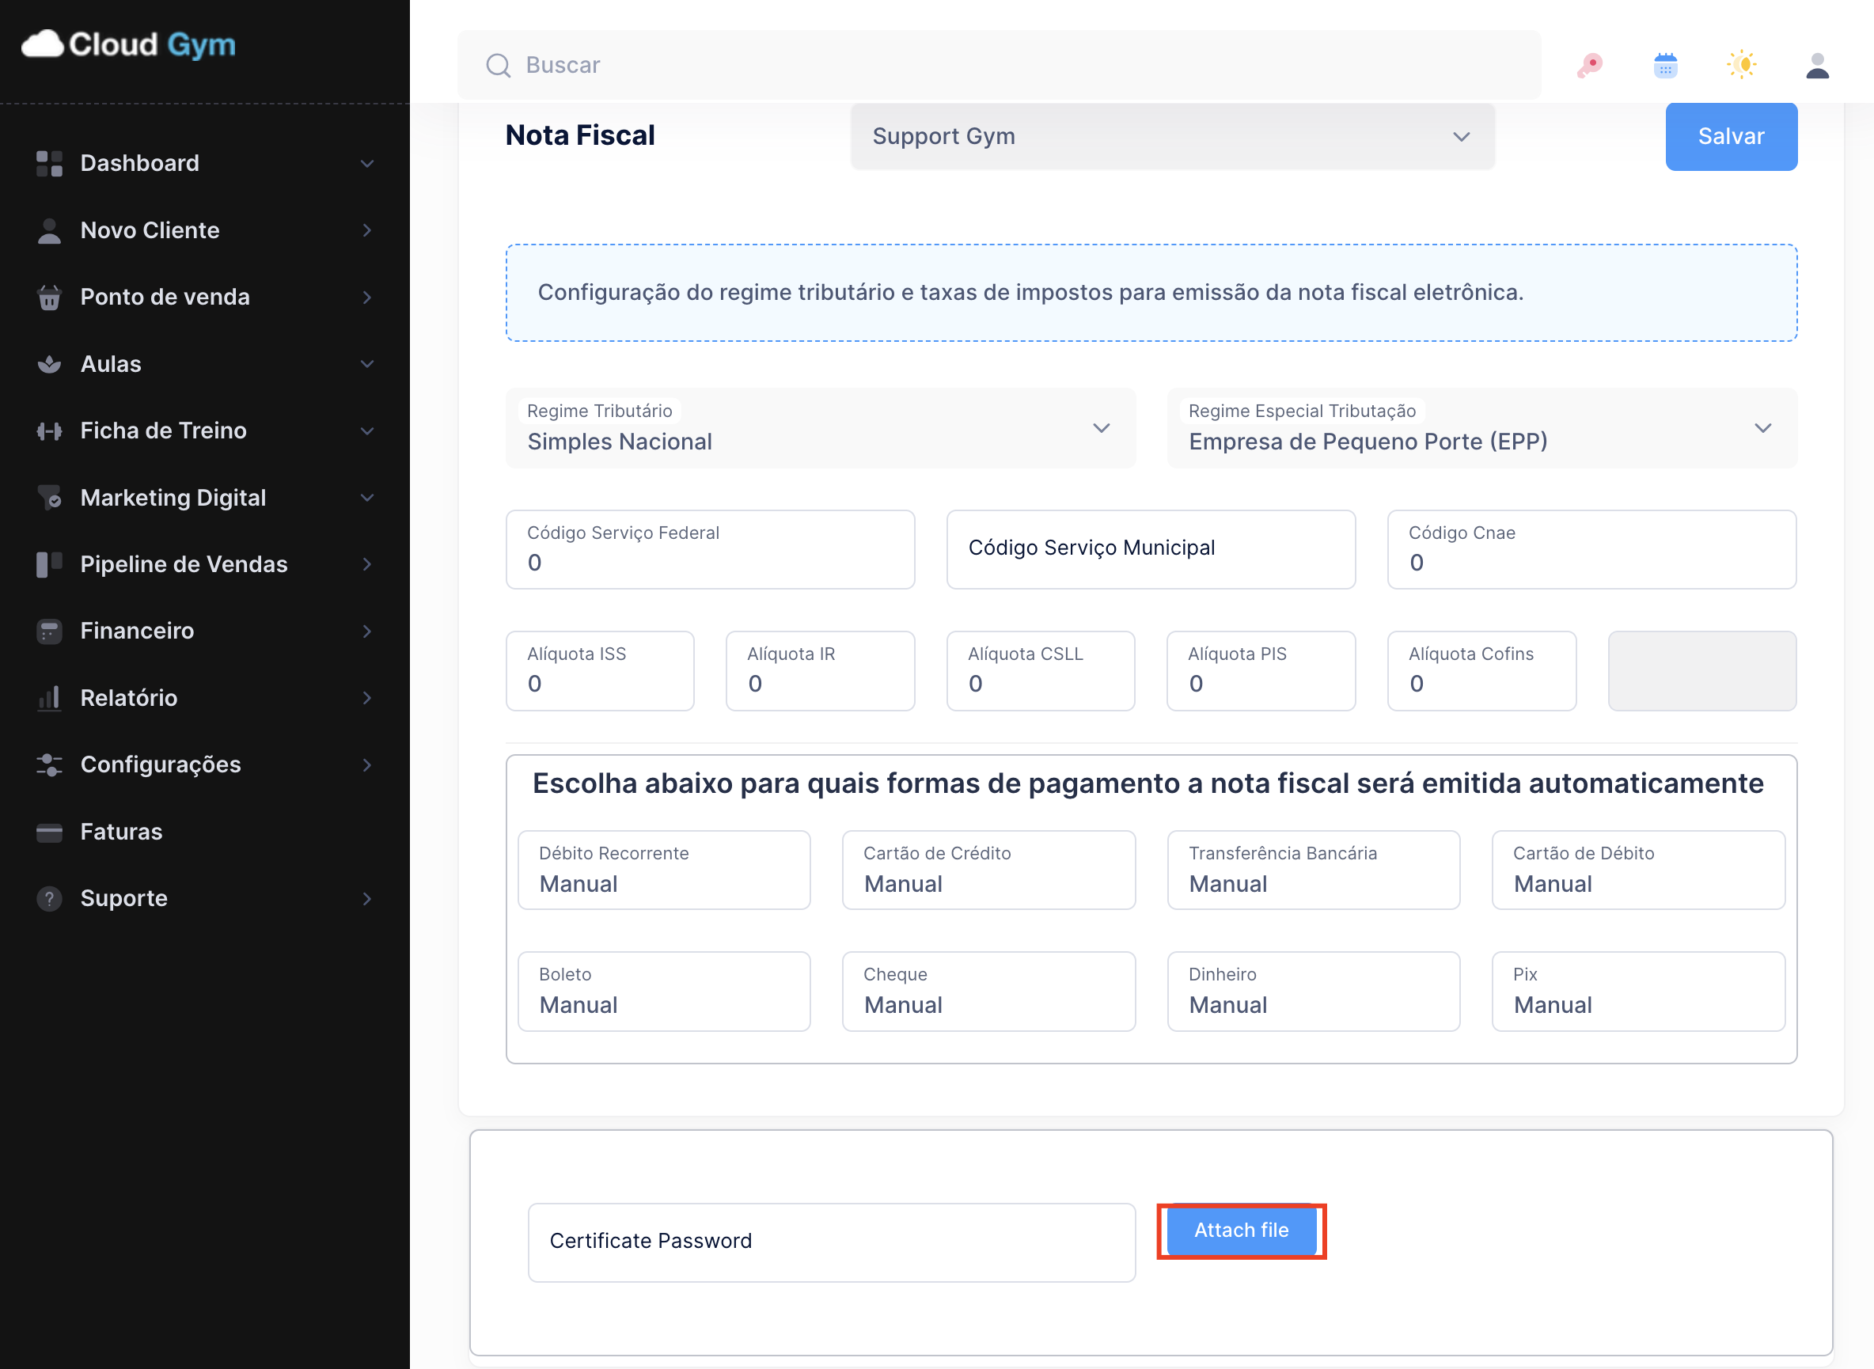Click the Buscar search field

tap(999, 65)
